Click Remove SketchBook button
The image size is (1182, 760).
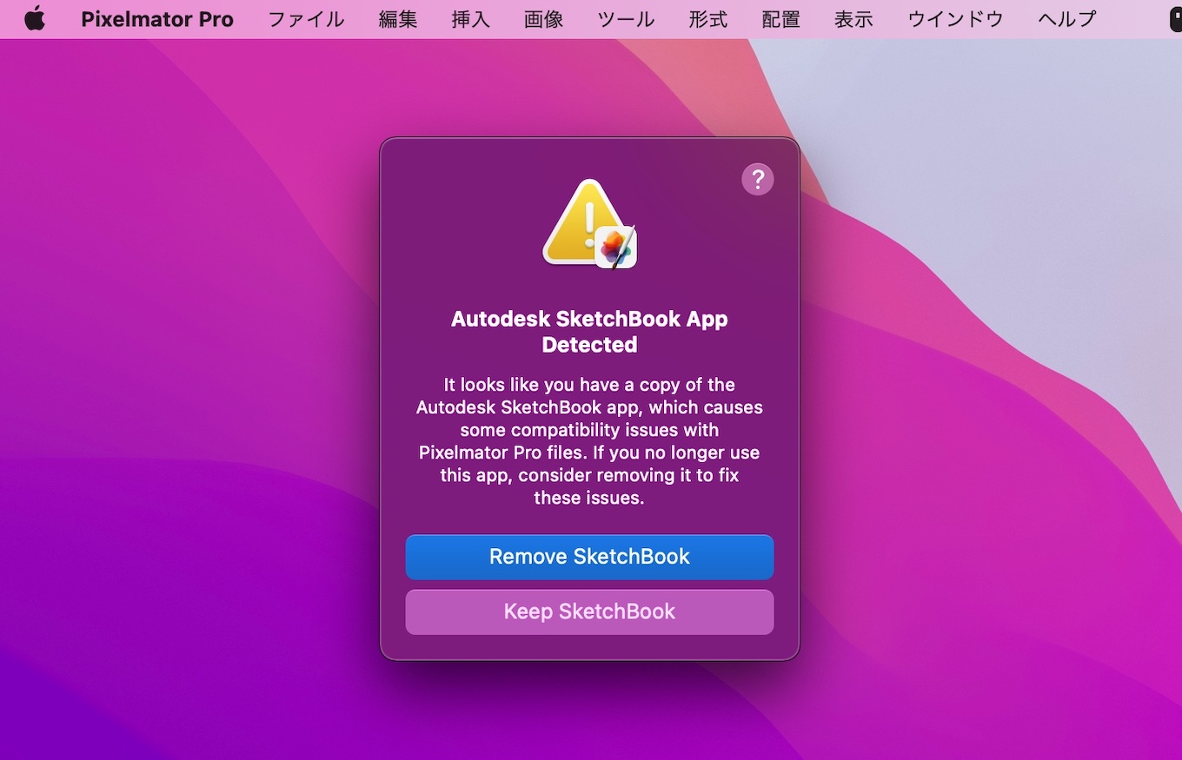pyautogui.click(x=589, y=557)
